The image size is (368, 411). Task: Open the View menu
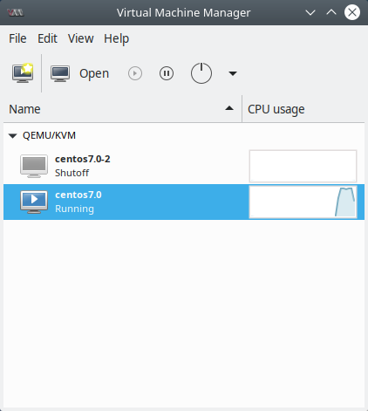coord(81,38)
